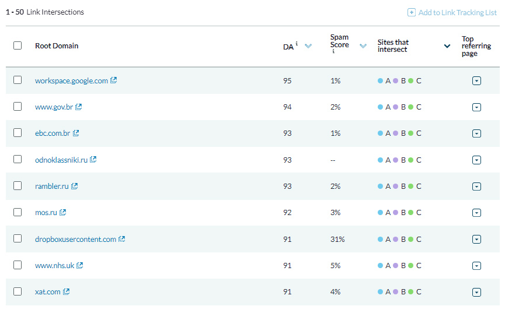The width and height of the screenshot is (505, 313).
Task: Toggle the select-all checkbox in header
Action: click(18, 45)
